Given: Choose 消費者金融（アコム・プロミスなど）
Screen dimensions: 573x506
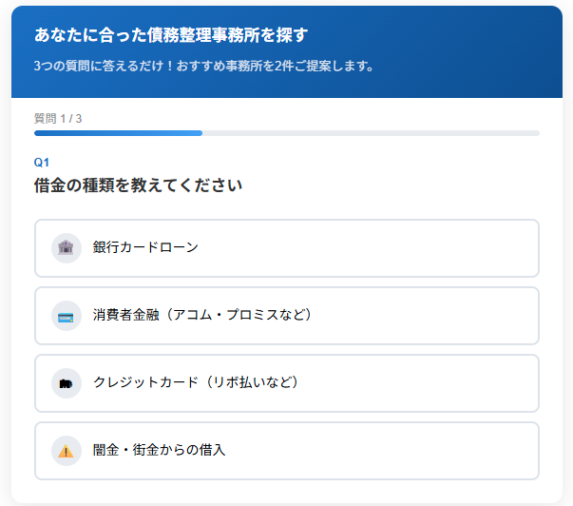Looking at the screenshot, I should click(287, 316).
